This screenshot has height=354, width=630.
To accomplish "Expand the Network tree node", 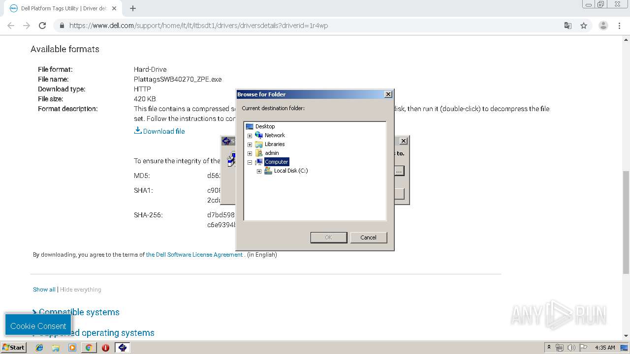I will 250,135.
